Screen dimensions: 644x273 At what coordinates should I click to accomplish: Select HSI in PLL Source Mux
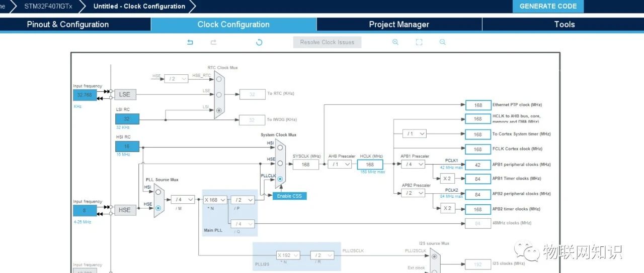click(x=158, y=191)
